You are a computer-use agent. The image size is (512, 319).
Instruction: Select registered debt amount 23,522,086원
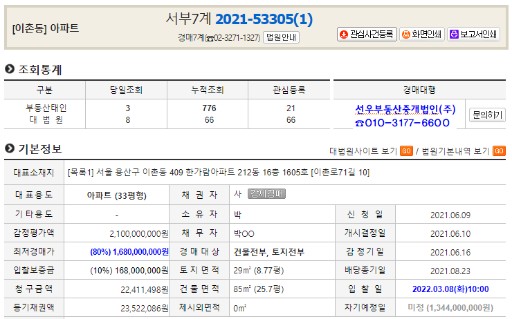(x=145, y=308)
